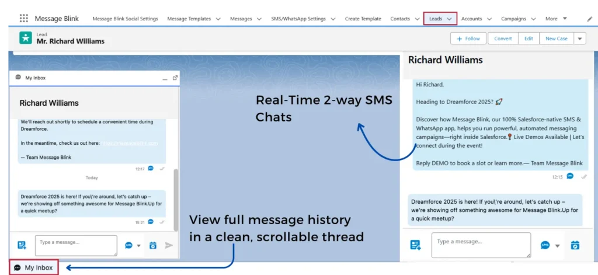Open Message Blink Social Settings tab

click(125, 19)
